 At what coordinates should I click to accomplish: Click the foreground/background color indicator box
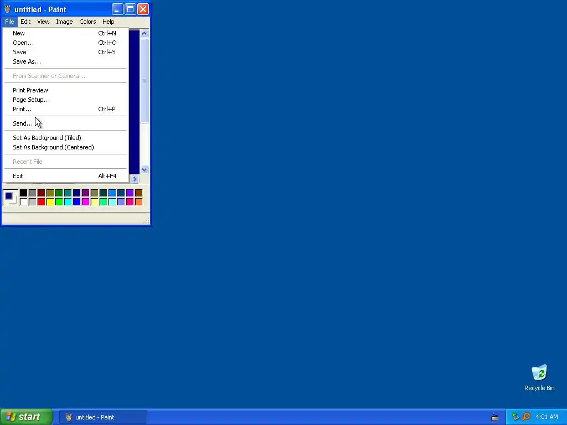point(10,198)
